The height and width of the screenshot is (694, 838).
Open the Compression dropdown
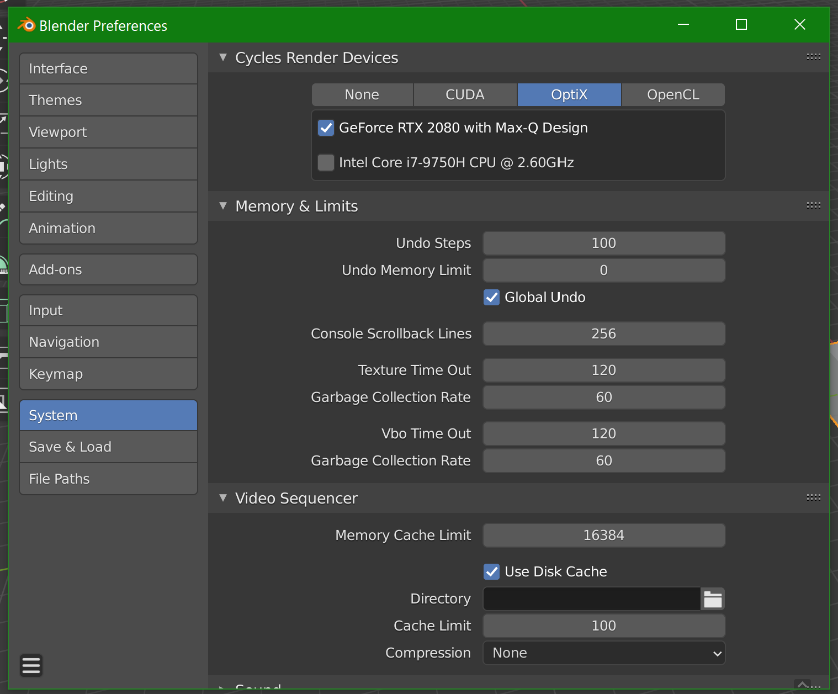click(x=604, y=653)
